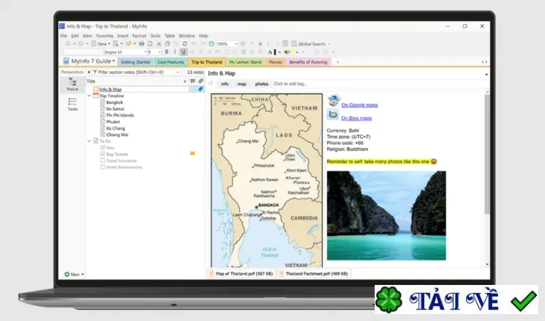Print the note with the printer icon

(x=142, y=44)
